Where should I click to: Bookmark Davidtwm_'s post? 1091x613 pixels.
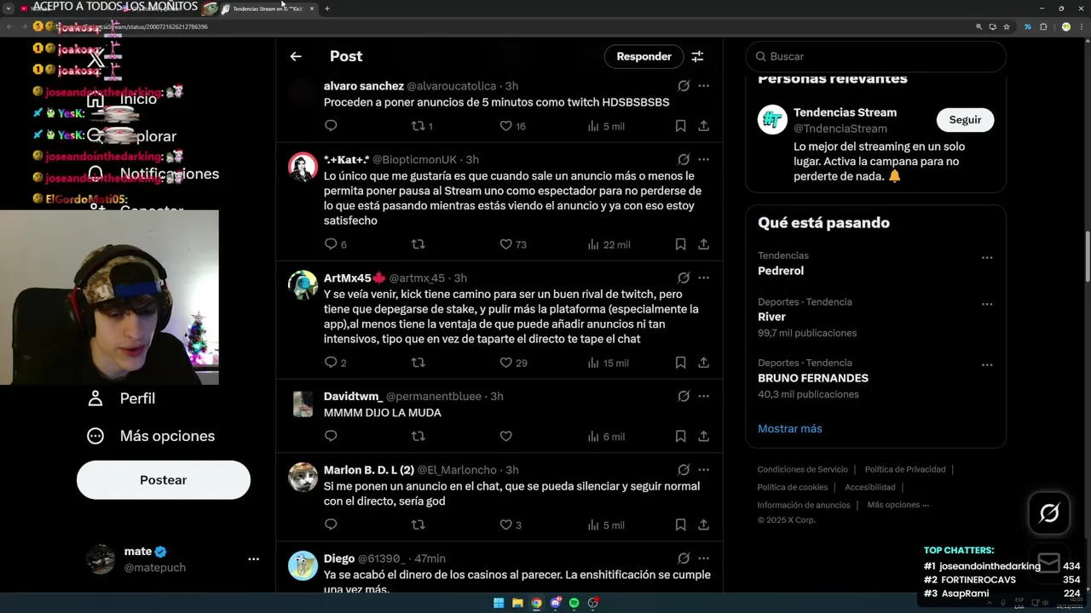point(680,436)
